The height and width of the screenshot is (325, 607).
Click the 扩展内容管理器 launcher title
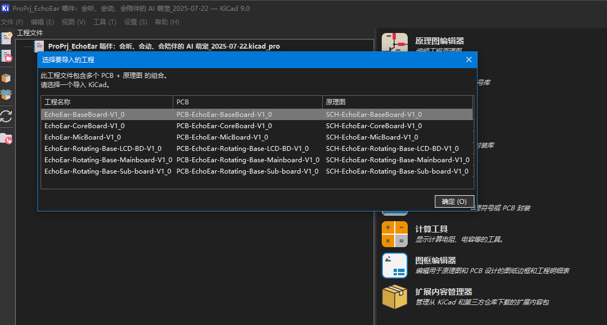coord(443,292)
